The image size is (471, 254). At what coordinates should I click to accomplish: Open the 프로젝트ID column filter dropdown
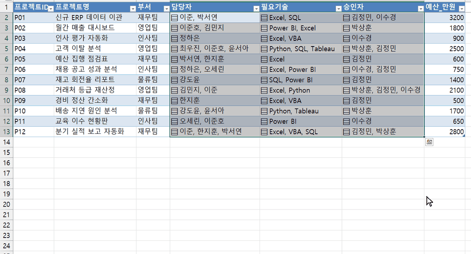(x=50, y=9)
